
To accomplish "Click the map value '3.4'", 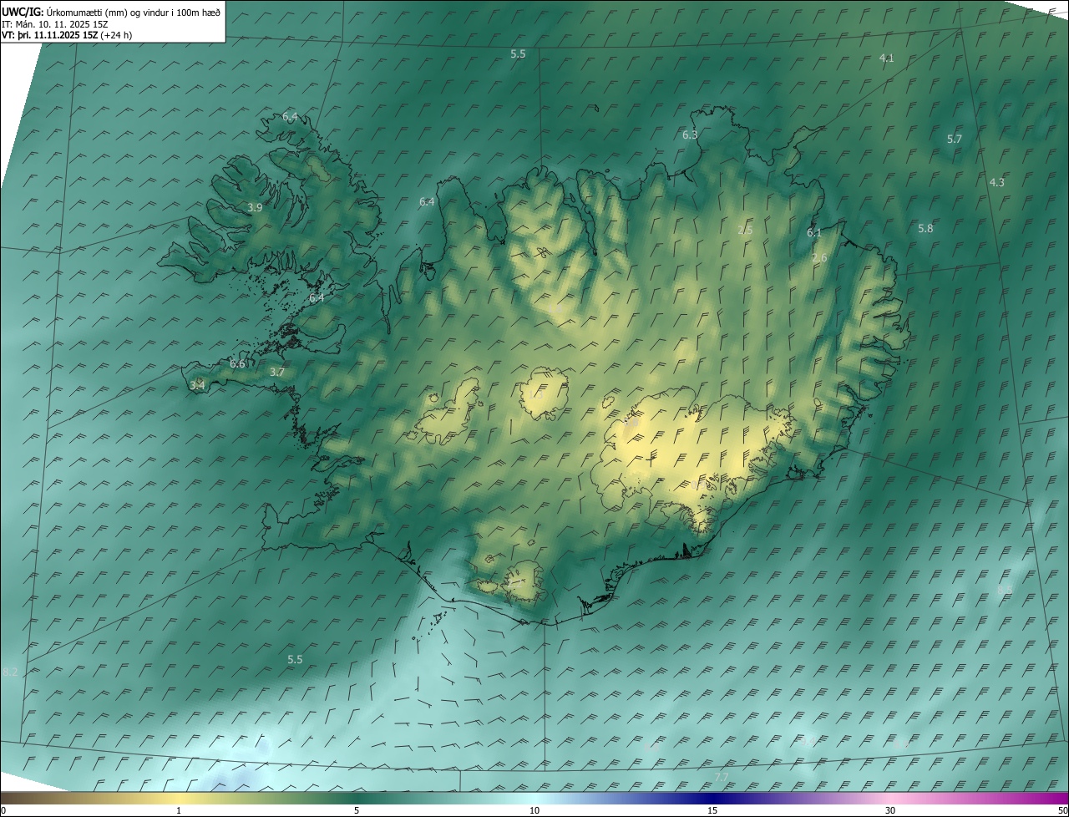I will click(x=197, y=385).
